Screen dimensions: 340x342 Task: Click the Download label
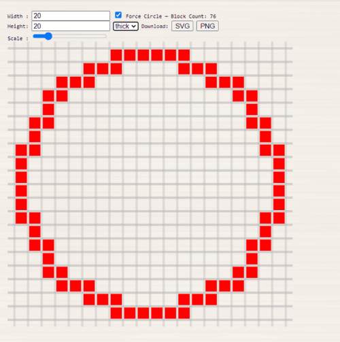tap(154, 27)
